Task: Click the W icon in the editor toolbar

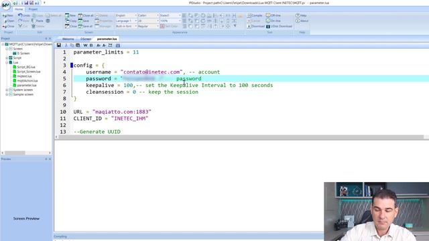Action: point(85,46)
